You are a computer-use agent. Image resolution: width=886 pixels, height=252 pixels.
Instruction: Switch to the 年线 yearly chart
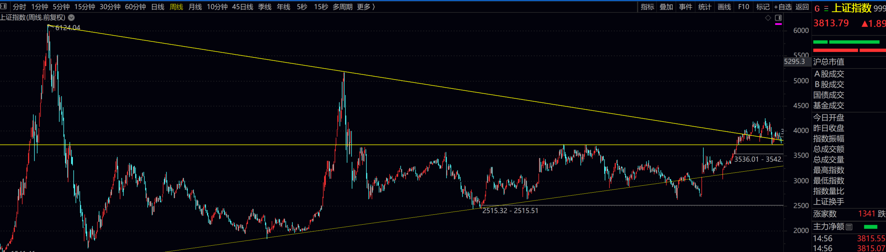tap(284, 7)
